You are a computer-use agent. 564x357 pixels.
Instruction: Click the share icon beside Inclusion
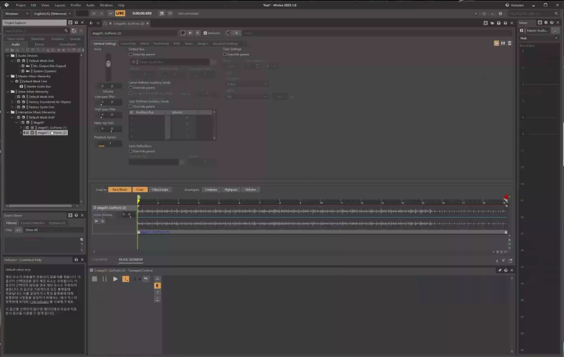[229, 33]
